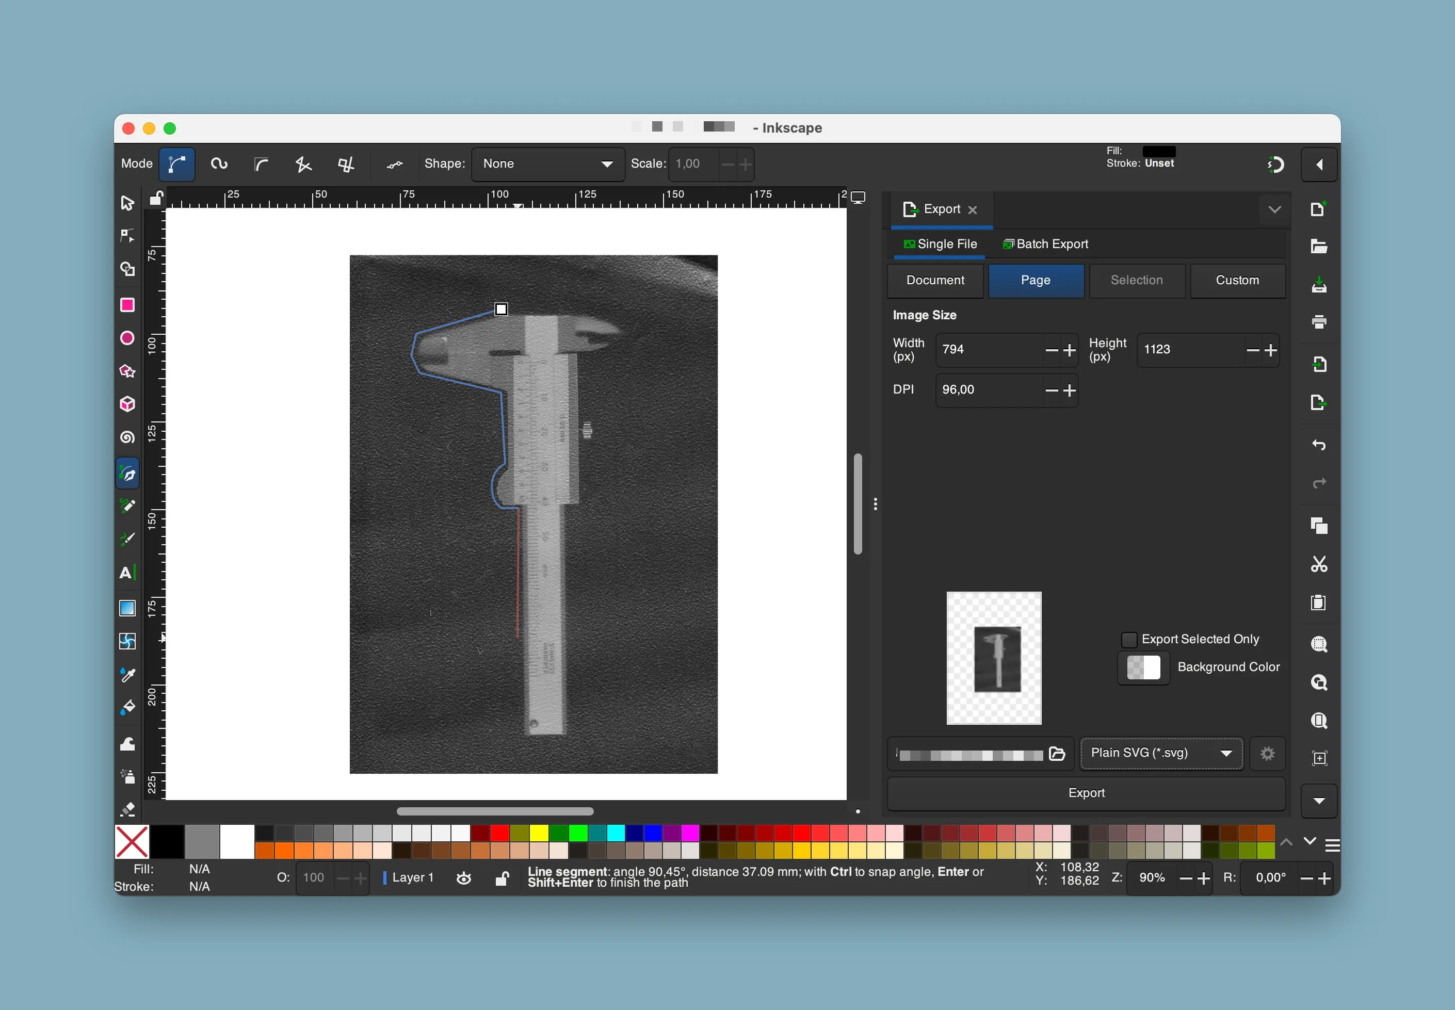
Task: Choose the Spiral tool
Action: point(127,437)
